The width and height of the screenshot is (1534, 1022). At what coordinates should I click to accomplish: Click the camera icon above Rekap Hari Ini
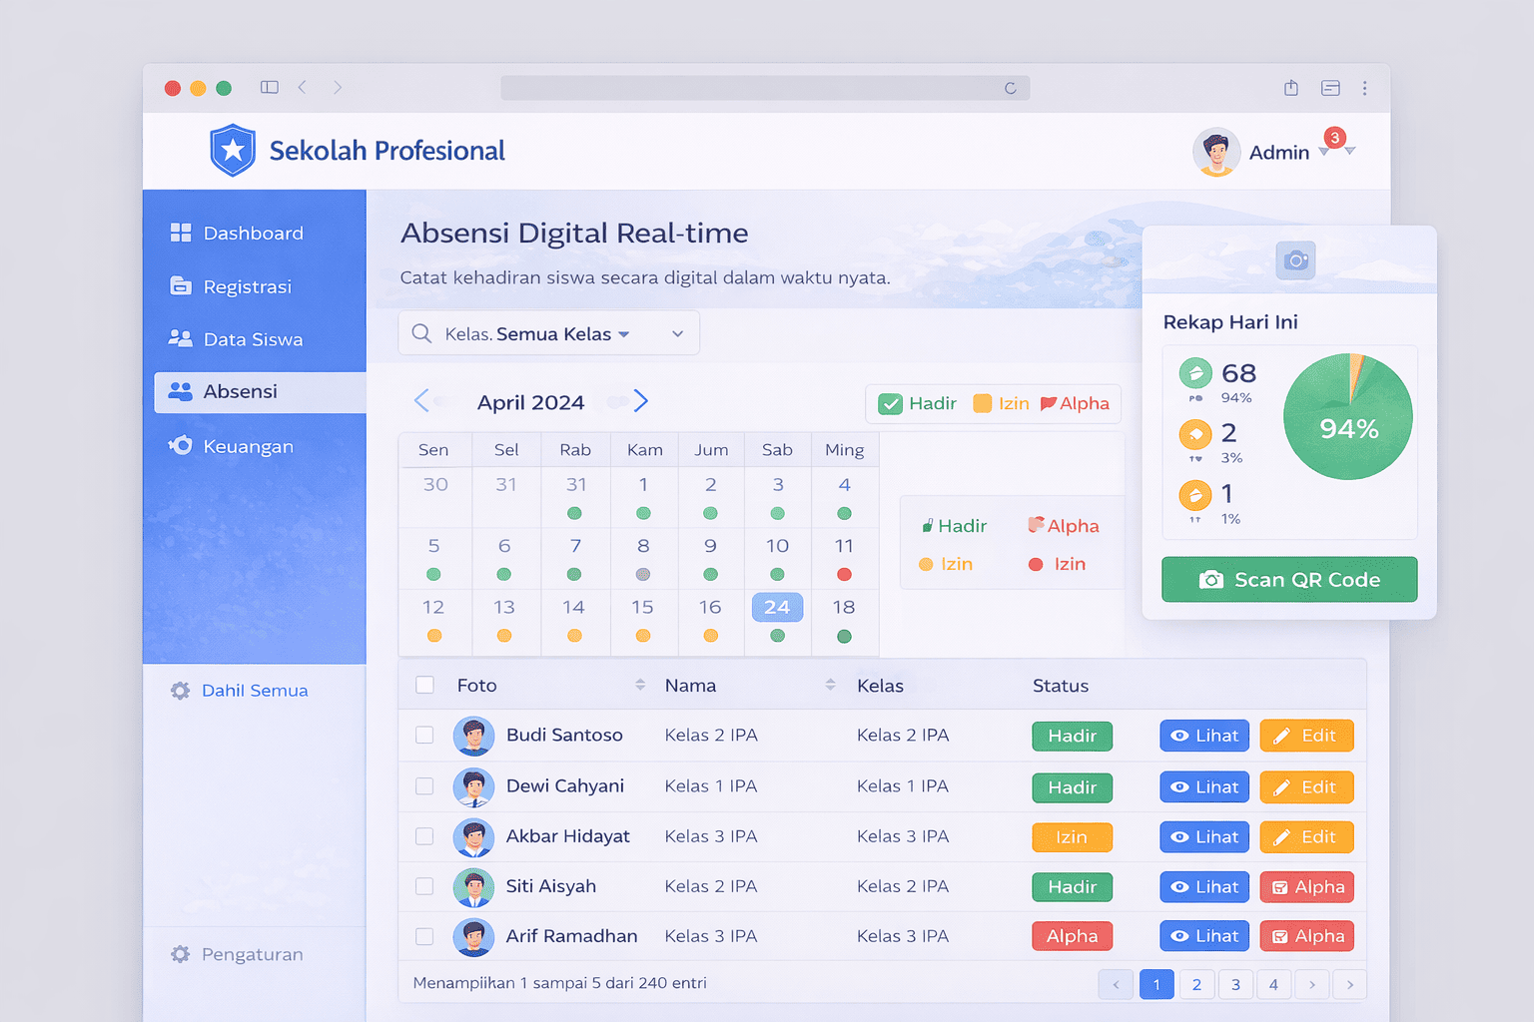pos(1295,260)
